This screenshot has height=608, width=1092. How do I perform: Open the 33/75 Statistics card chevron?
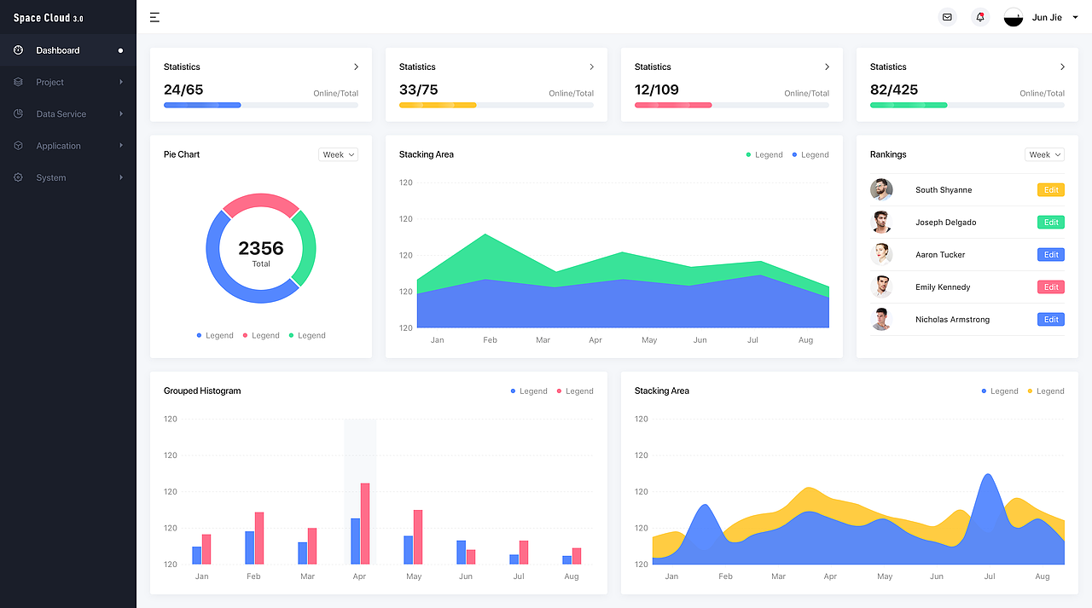pyautogui.click(x=591, y=67)
